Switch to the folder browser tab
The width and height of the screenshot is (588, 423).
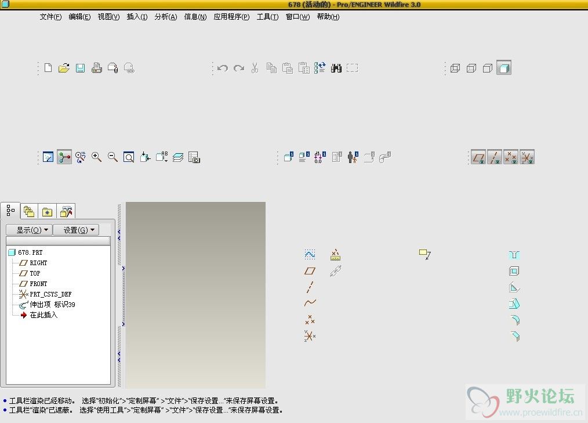pyautogui.click(x=29, y=211)
